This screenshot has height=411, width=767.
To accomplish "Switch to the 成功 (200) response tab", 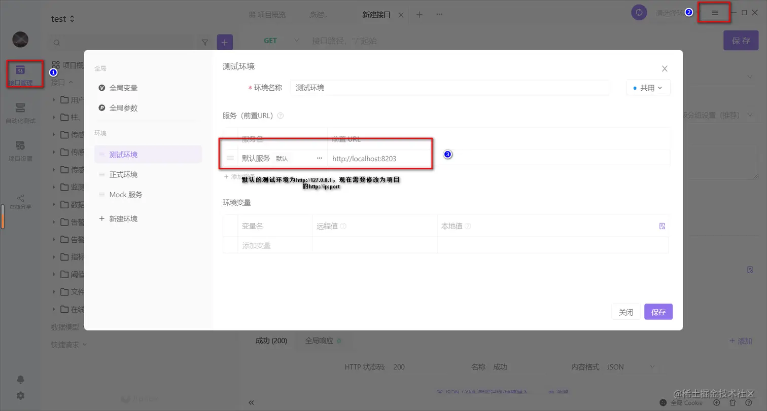I will (271, 341).
